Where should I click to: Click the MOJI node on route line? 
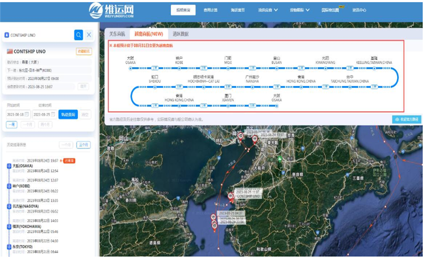coord(228,69)
